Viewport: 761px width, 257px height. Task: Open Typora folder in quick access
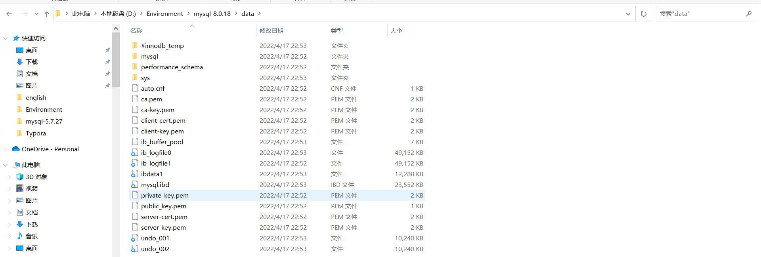(x=36, y=133)
